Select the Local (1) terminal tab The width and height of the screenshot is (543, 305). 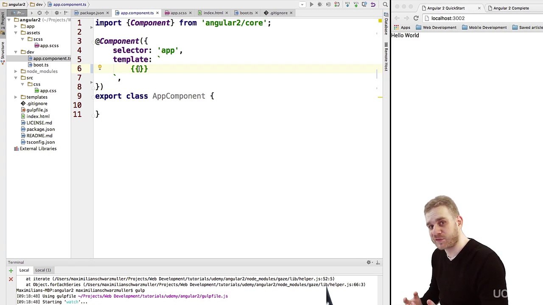43,270
